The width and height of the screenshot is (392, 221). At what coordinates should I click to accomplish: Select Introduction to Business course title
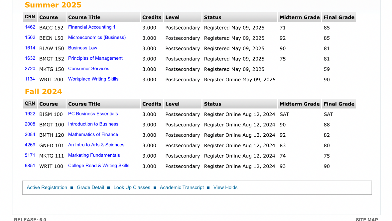tap(93, 124)
